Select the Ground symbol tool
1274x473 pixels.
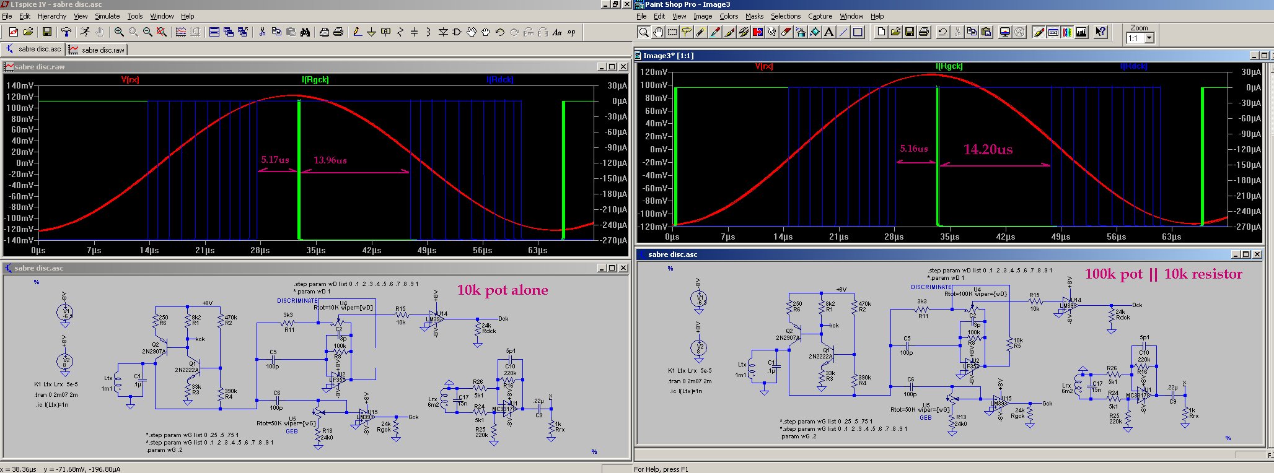click(371, 32)
